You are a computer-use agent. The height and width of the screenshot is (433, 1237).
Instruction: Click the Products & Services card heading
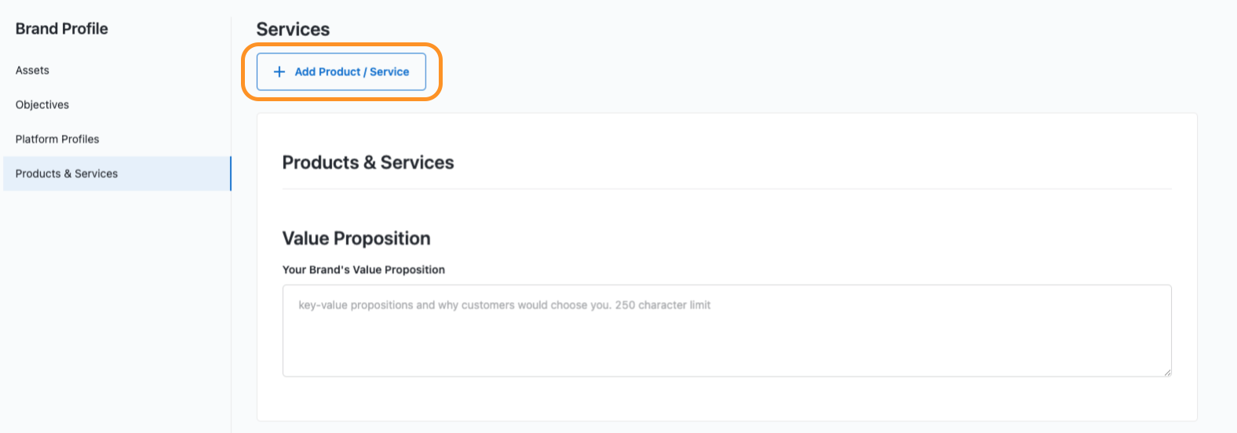click(x=368, y=163)
